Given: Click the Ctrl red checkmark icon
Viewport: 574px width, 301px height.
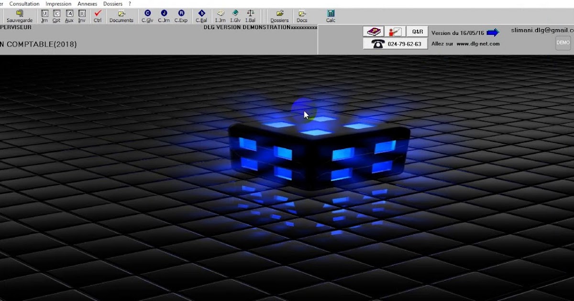Looking at the screenshot, I should pos(98,16).
